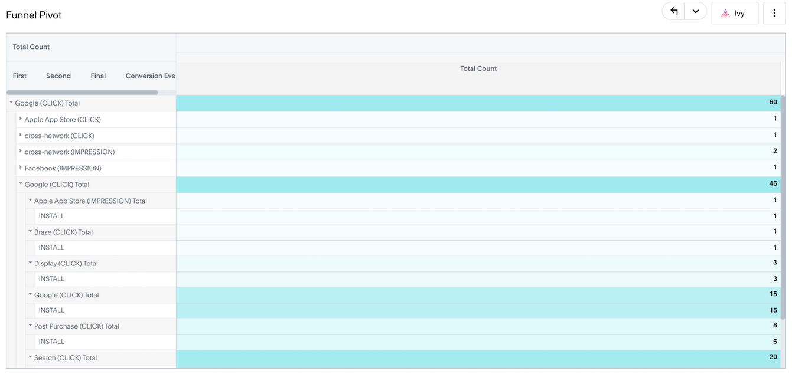Click the First column header

(19, 76)
